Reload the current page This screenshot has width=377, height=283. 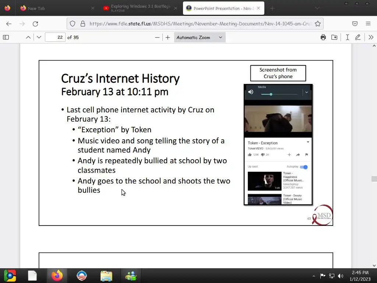[x=35, y=24]
